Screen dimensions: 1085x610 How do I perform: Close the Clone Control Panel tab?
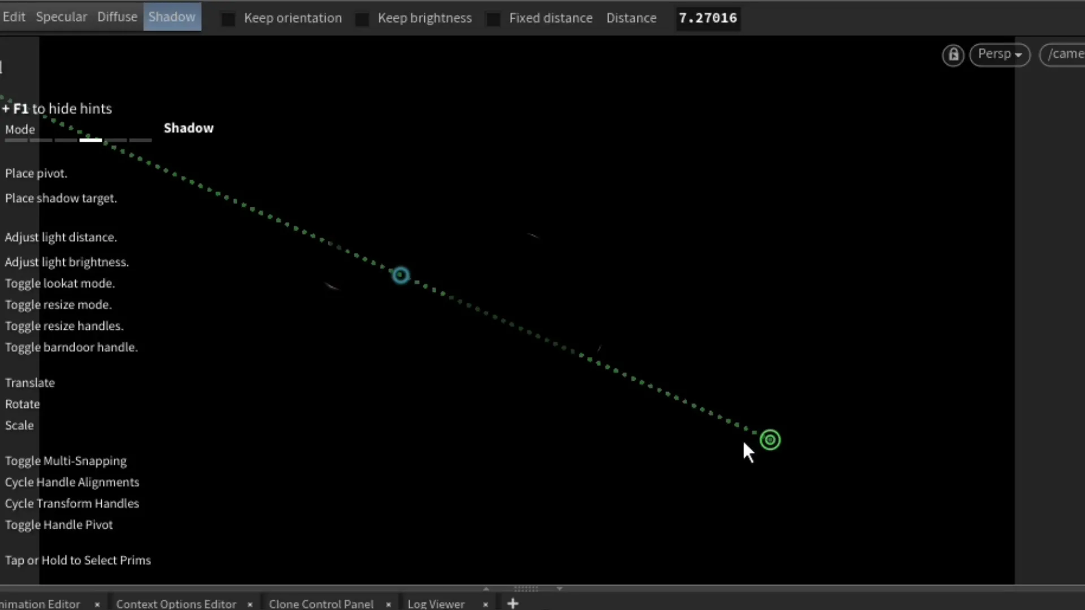[388, 604]
